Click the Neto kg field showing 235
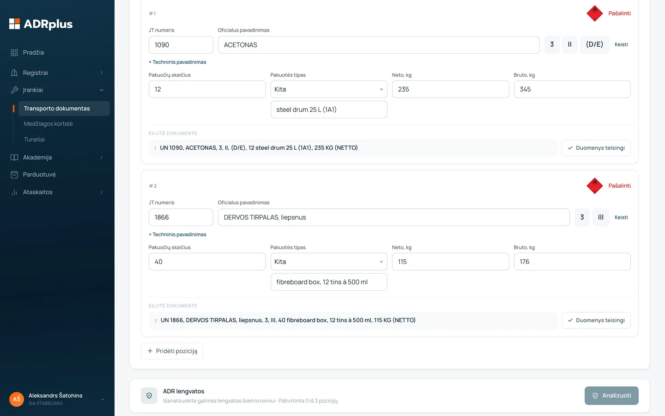Screen dimensions: 665x416 (x=450, y=89)
